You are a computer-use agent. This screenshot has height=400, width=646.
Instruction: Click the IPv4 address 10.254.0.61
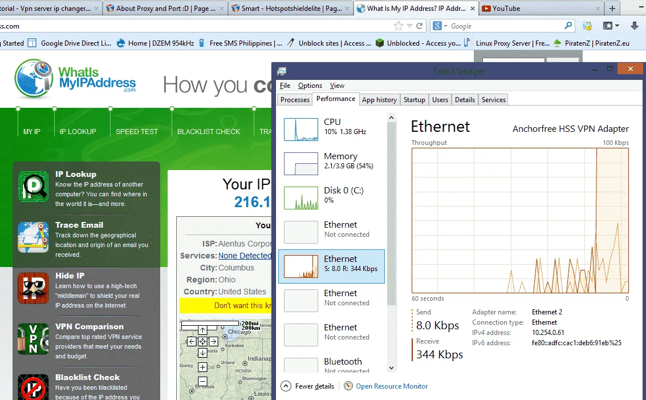pyautogui.click(x=548, y=332)
